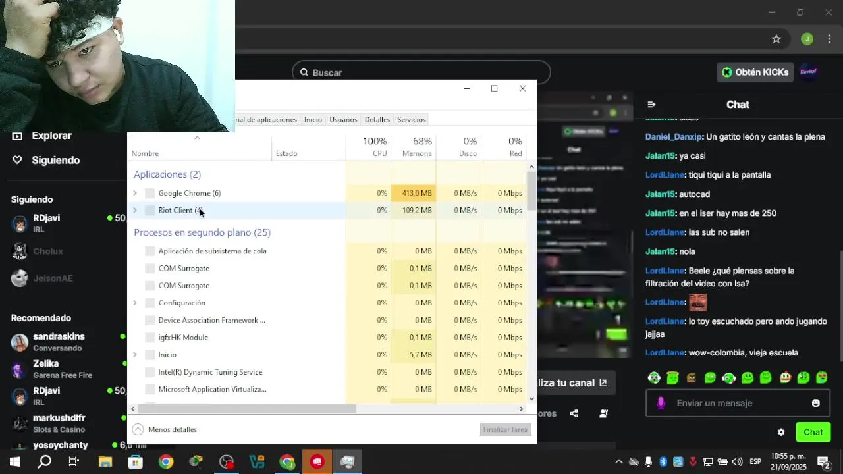Click the microphone tray icon
The image size is (843, 474).
tap(649, 461)
